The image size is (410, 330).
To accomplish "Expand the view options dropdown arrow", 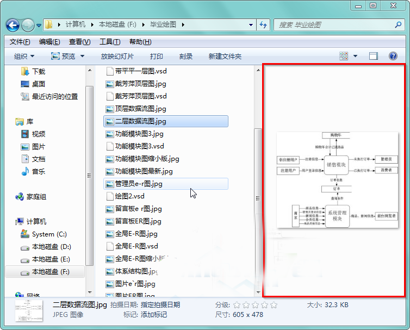I will [355, 56].
